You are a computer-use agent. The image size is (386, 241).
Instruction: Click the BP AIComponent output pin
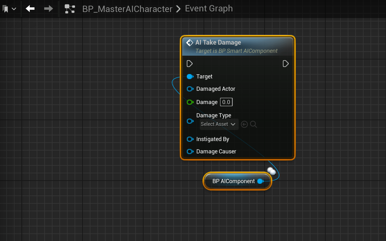[x=260, y=181]
